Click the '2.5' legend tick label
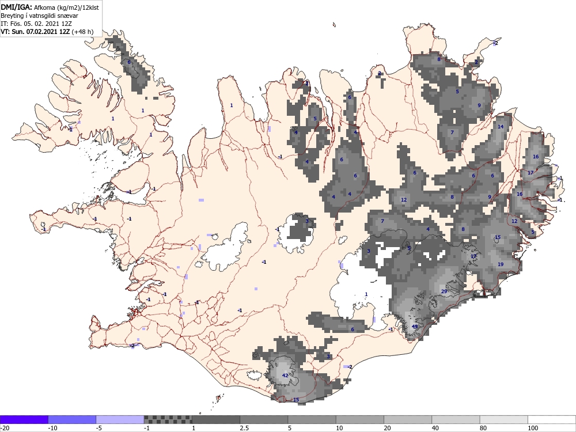 (244, 428)
